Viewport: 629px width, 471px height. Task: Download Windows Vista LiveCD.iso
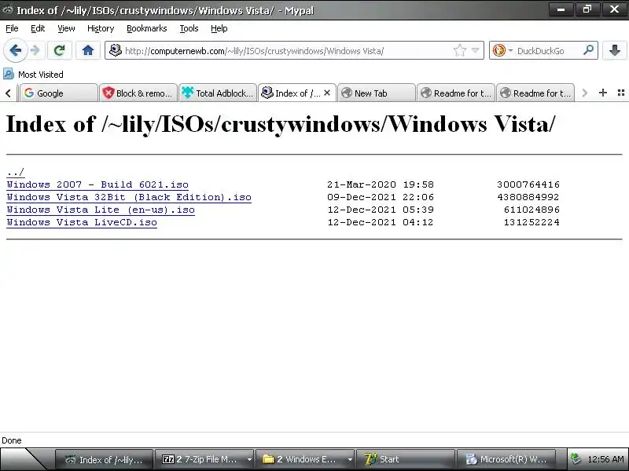[82, 222]
